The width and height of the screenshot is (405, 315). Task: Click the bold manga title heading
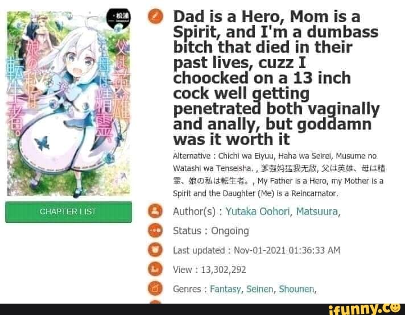[276, 78]
